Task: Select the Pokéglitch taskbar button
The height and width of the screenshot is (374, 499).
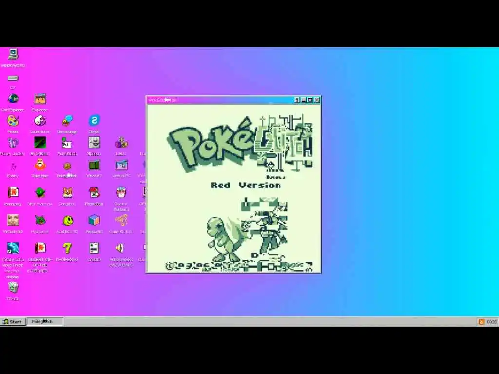Action: [45, 321]
